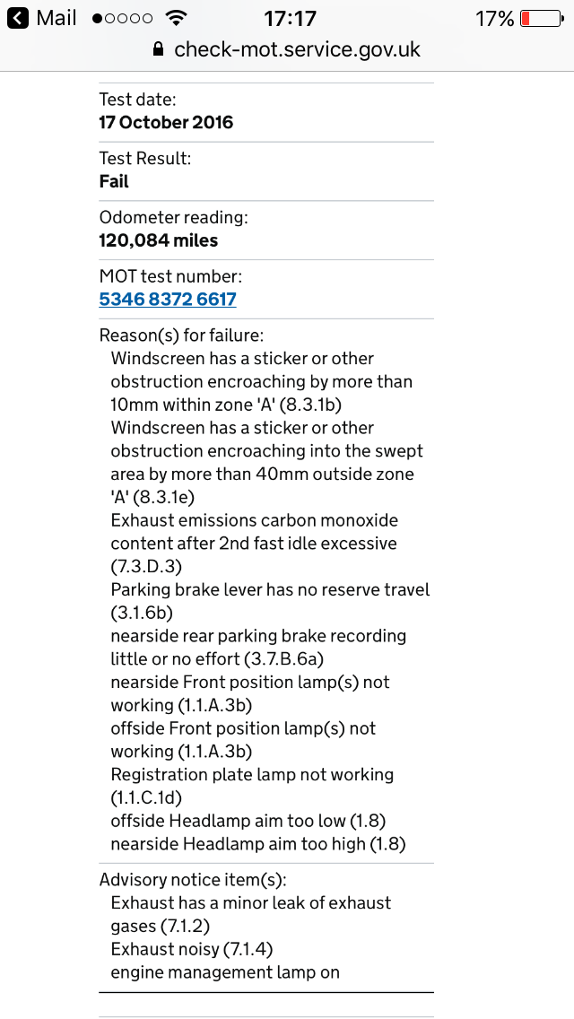Tap the Wi-Fi status icon

(175, 18)
